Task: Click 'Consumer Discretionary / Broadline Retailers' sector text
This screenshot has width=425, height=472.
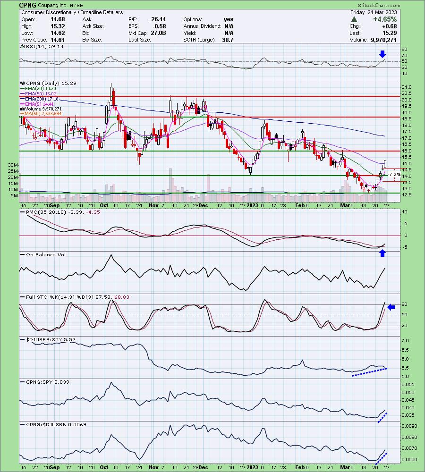Action: click(72, 12)
